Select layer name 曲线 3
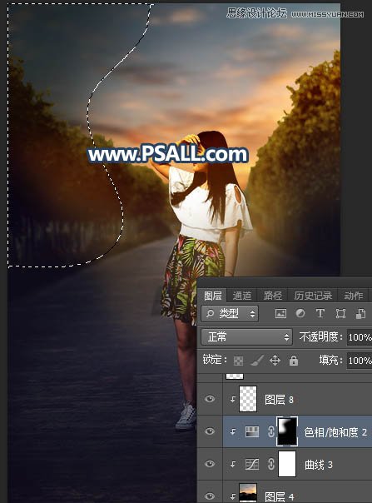Viewport: 372px width, 503px height. [x=319, y=465]
